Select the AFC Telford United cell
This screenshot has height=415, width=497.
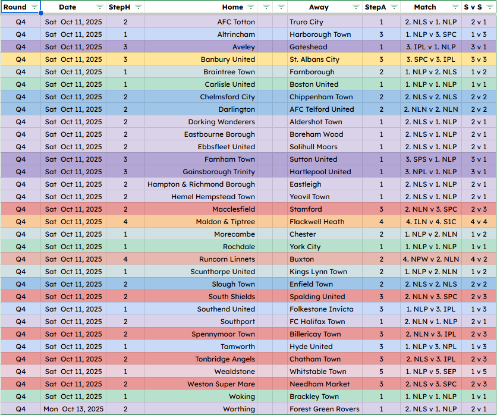click(325, 109)
